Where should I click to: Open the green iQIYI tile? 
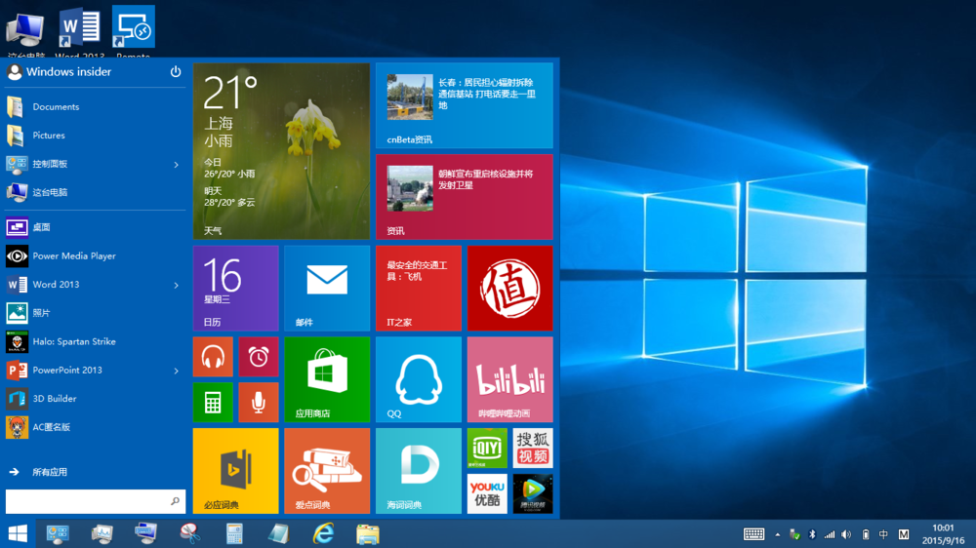pyautogui.click(x=487, y=448)
